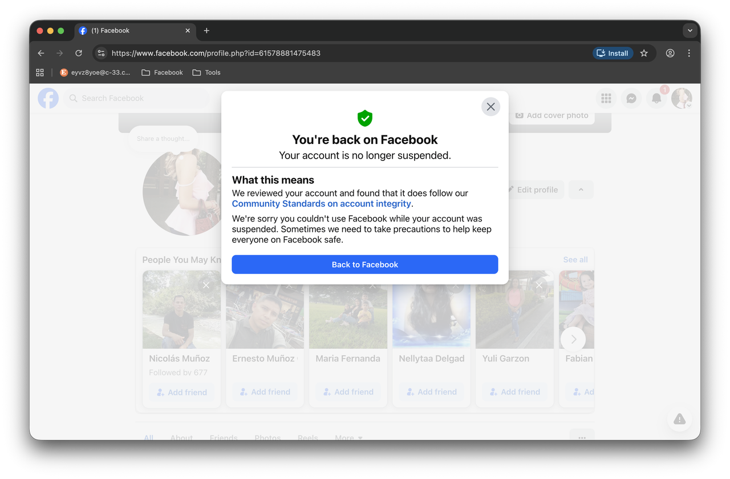Reload the Facebook page
This screenshot has width=730, height=479.
[79, 53]
